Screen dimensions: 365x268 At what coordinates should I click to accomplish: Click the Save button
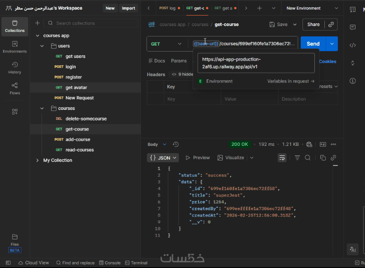point(278,25)
